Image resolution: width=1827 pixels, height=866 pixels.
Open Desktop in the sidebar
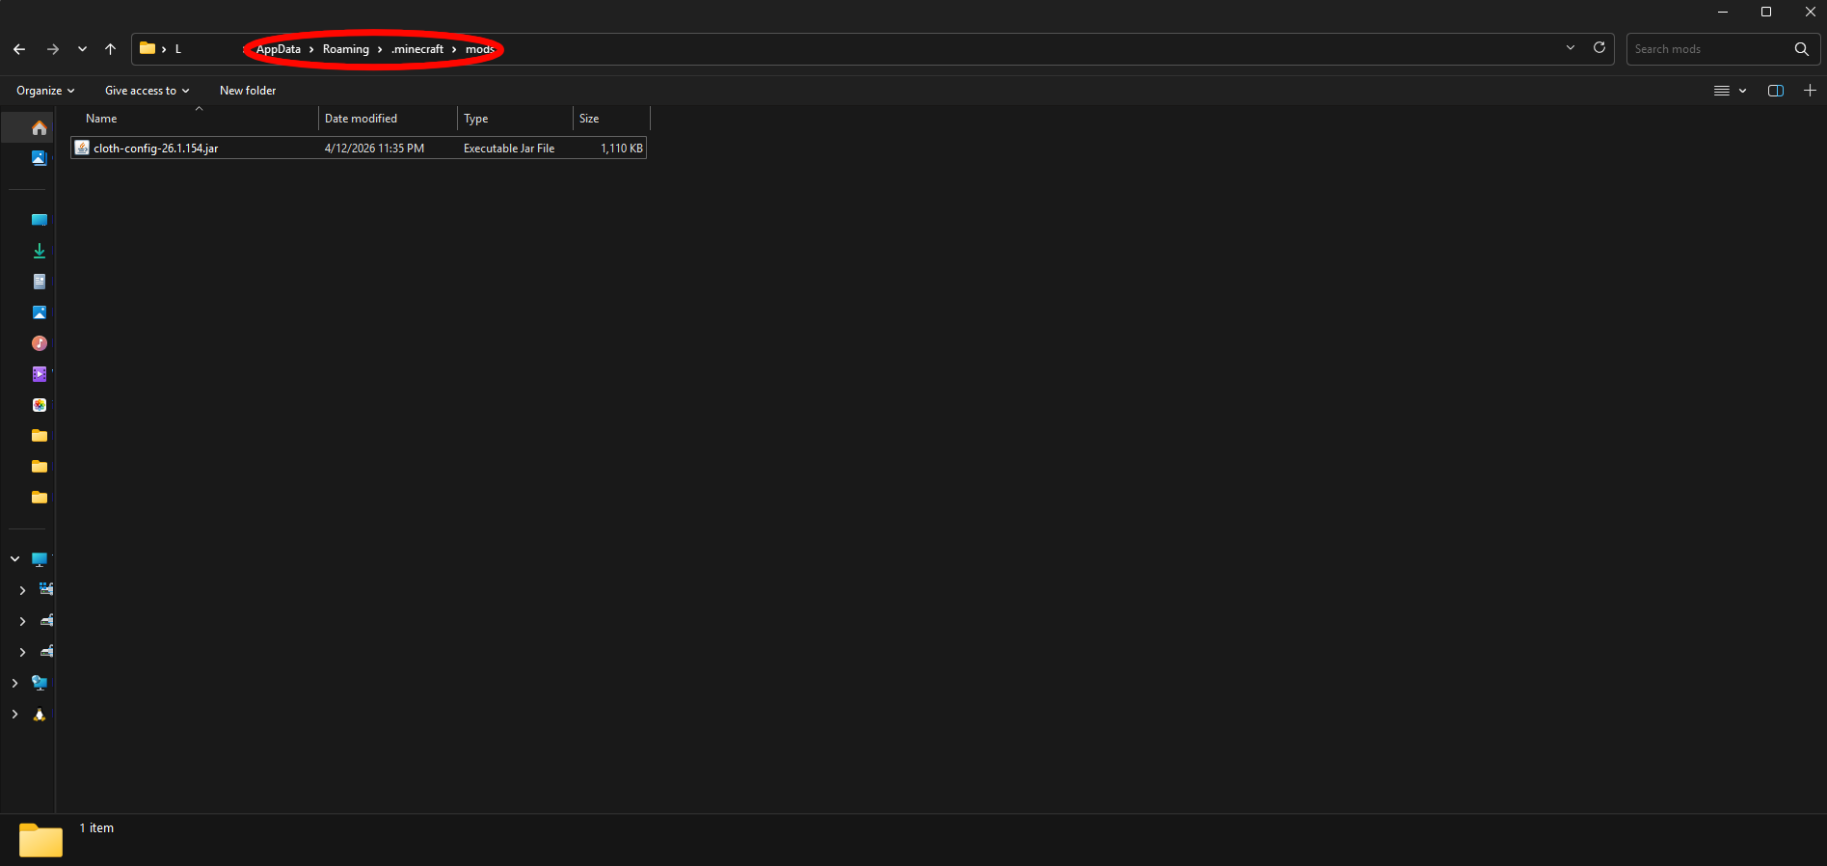pos(39,220)
